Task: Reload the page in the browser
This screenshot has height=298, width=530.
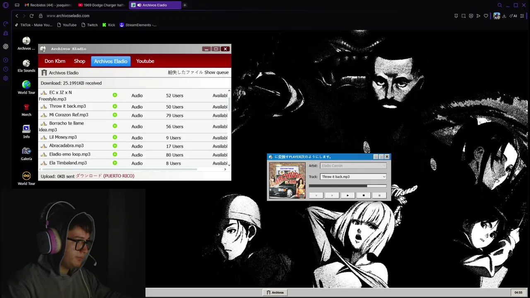Action: (x=31, y=16)
